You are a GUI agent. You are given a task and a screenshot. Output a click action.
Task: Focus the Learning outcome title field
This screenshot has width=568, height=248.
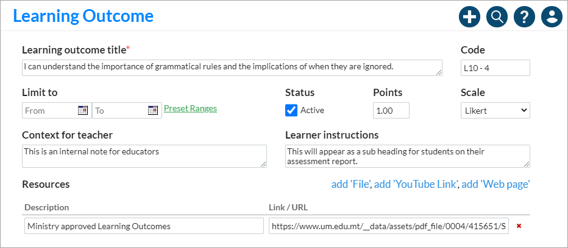(232, 67)
